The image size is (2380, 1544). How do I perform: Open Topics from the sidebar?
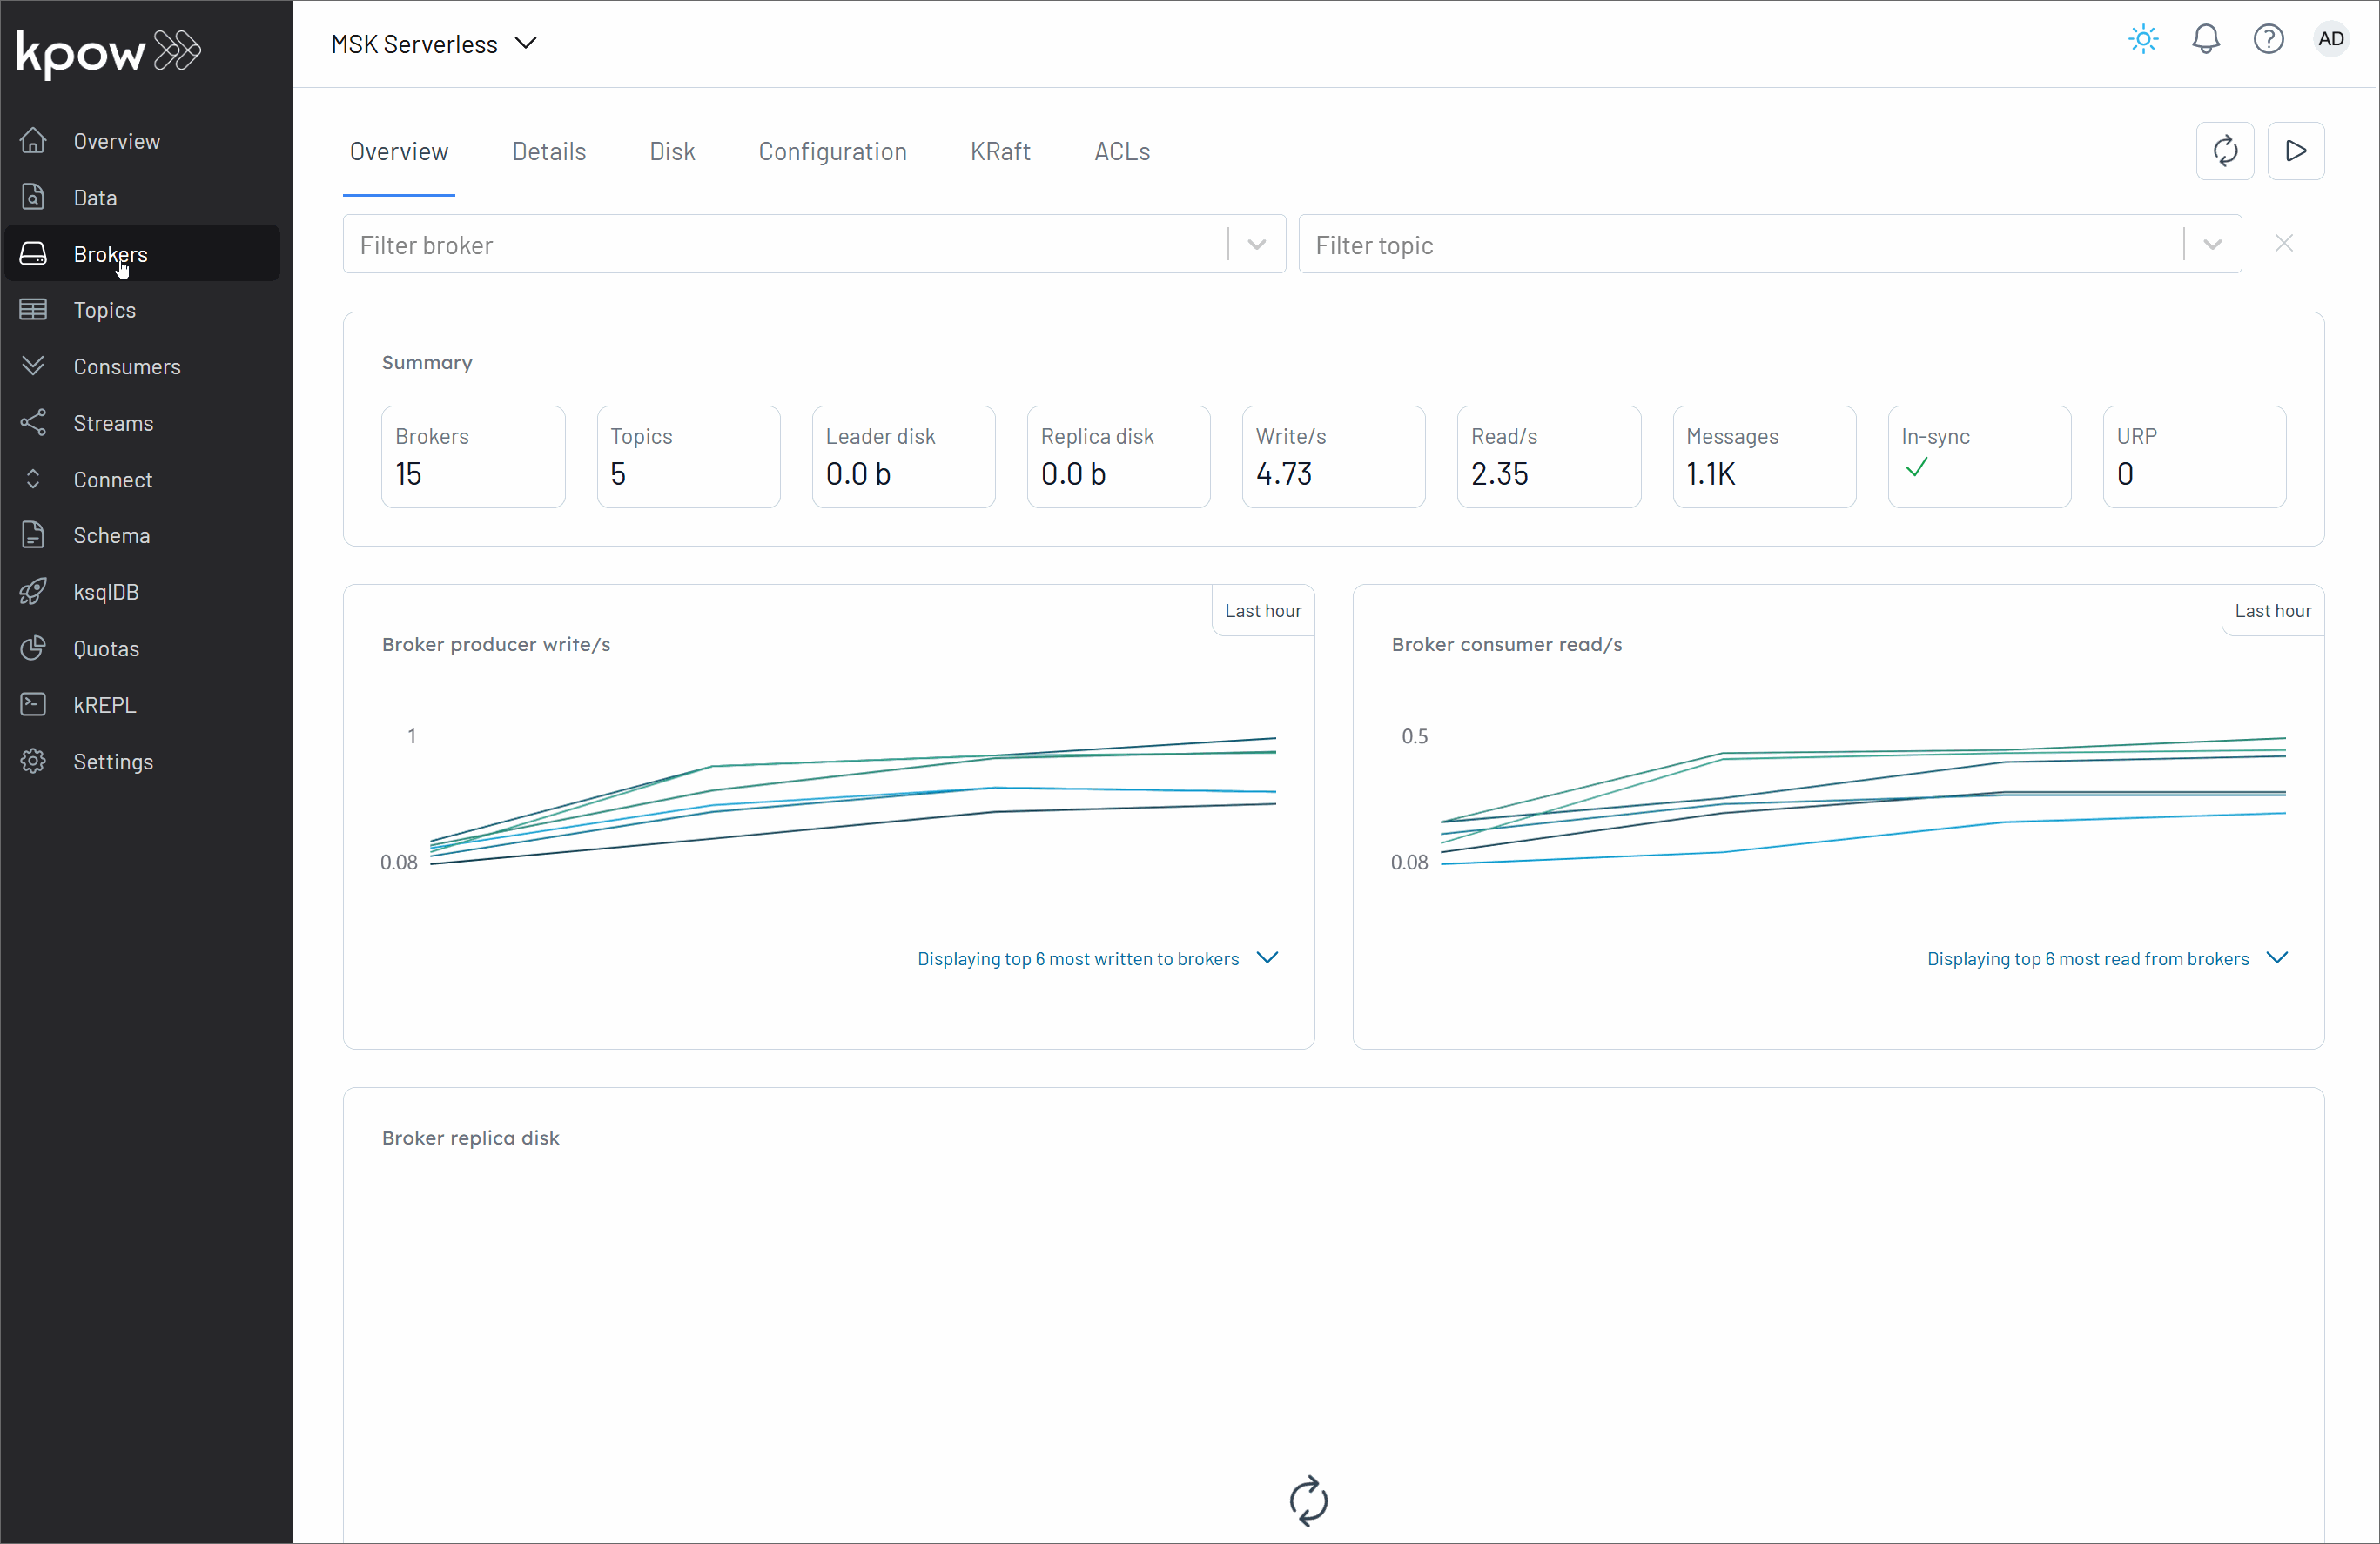point(104,310)
